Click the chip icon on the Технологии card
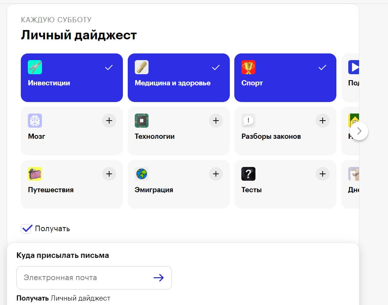This screenshot has width=388, height=305. (141, 121)
